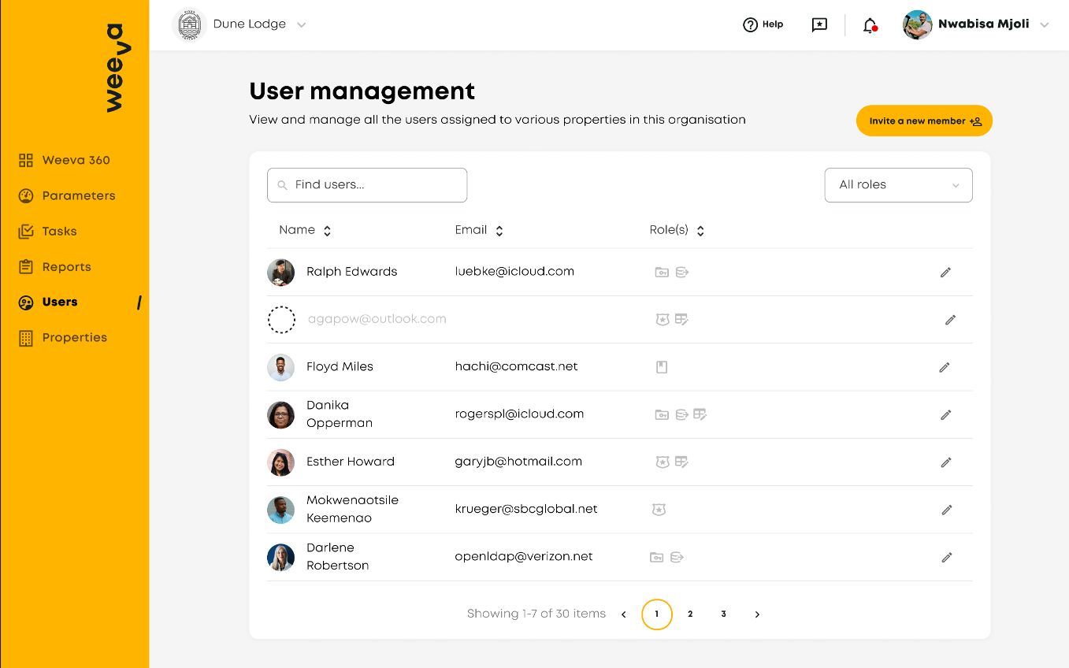
Task: Go to Parameters in the sidebar
Action: 78,196
